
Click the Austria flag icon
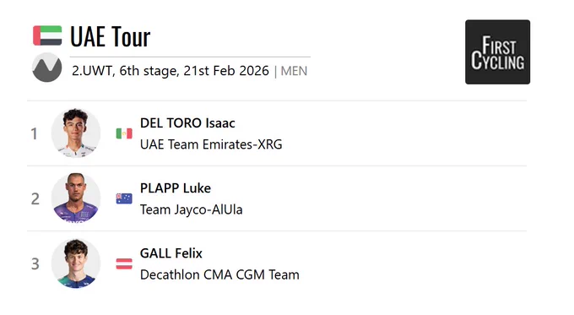pyautogui.click(x=124, y=263)
